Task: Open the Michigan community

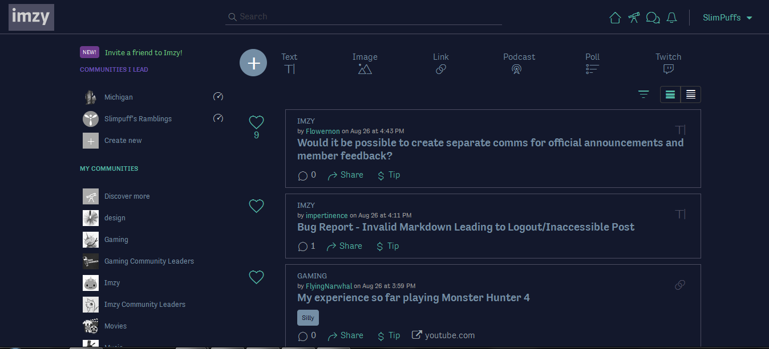Action: point(119,97)
